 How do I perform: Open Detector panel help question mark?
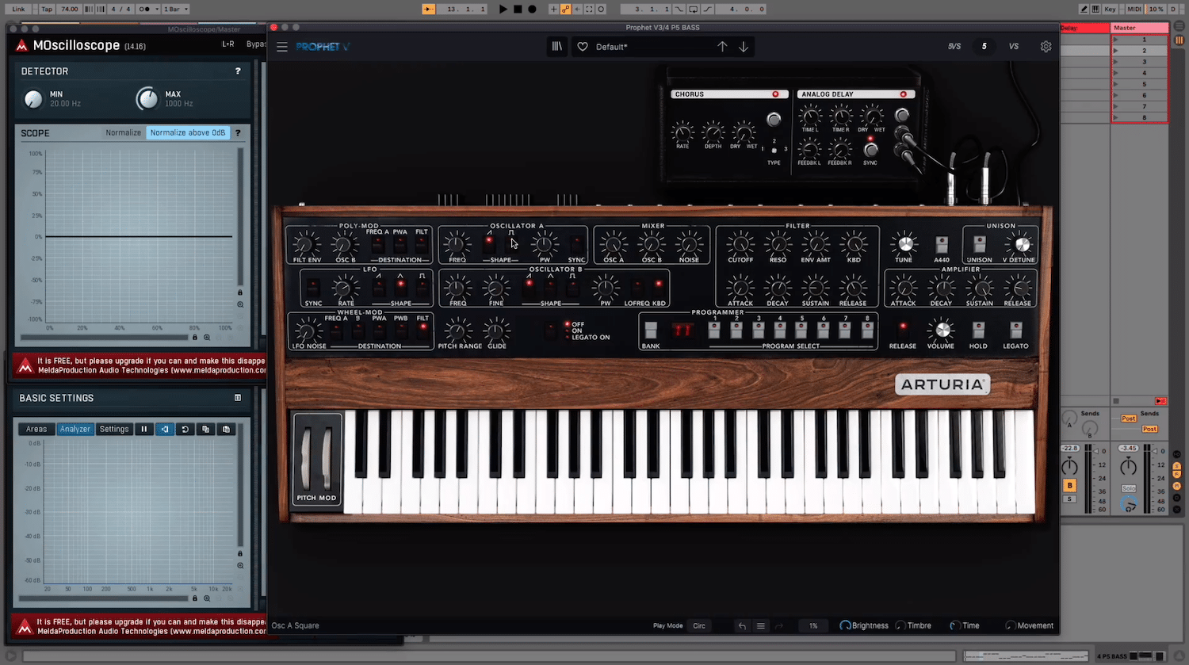point(238,71)
